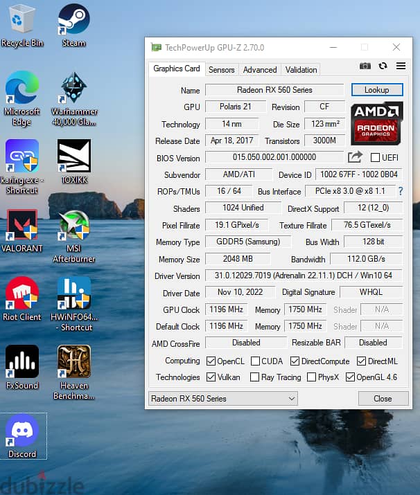The width and height of the screenshot is (420, 495).
Task: Click the Transistors '3000M' value
Action: tap(324, 140)
